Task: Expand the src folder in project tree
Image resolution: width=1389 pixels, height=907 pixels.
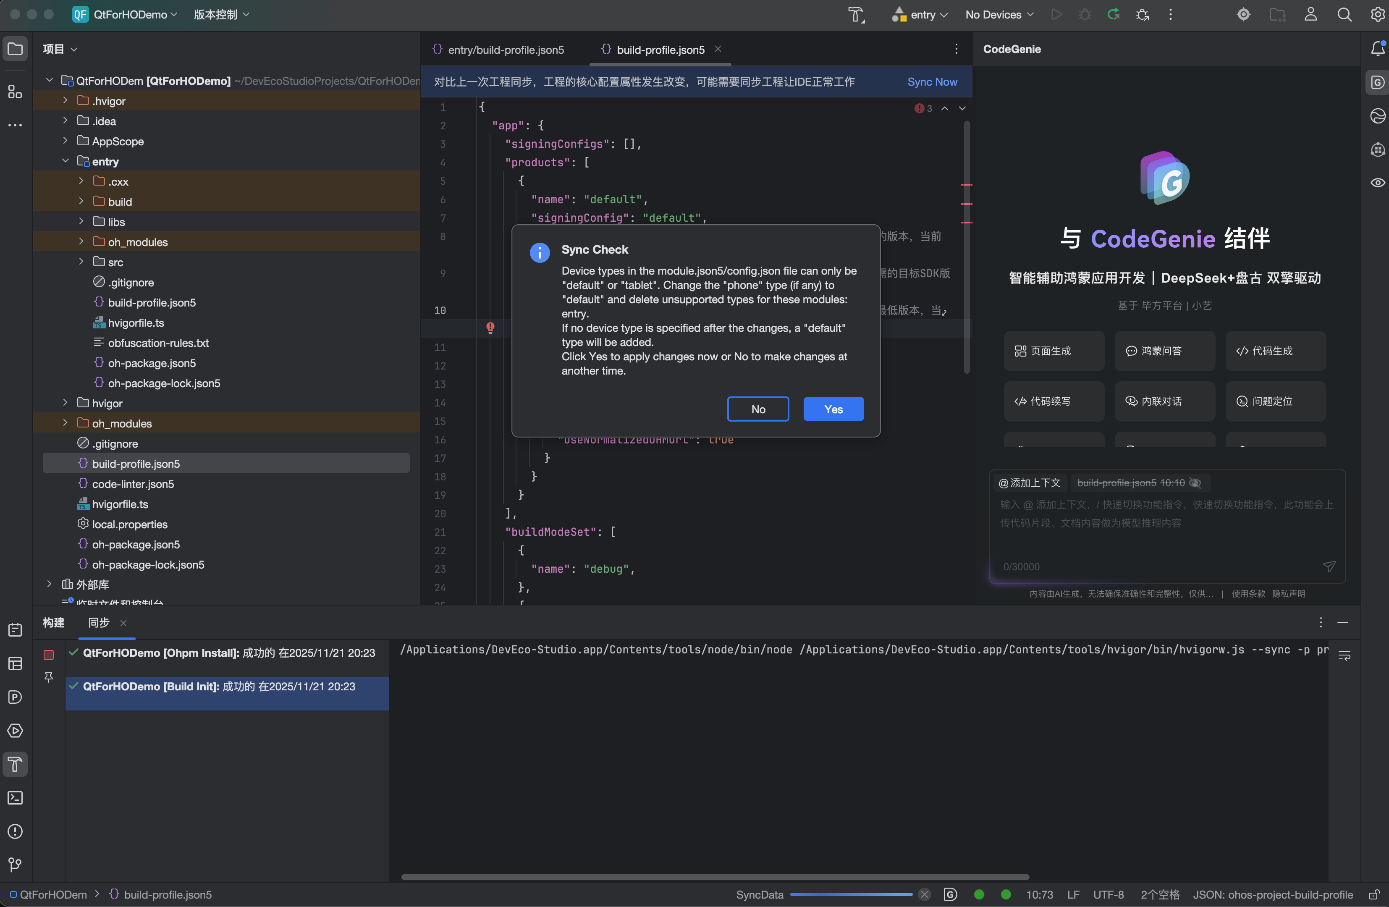Action: tap(81, 262)
